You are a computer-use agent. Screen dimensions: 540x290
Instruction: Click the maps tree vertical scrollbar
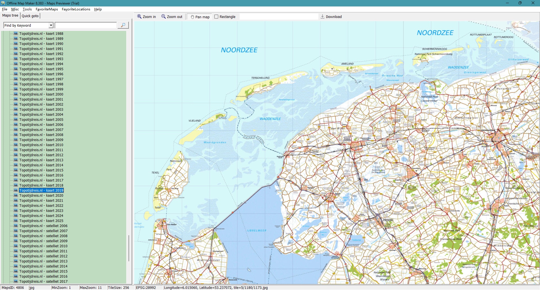(129, 247)
